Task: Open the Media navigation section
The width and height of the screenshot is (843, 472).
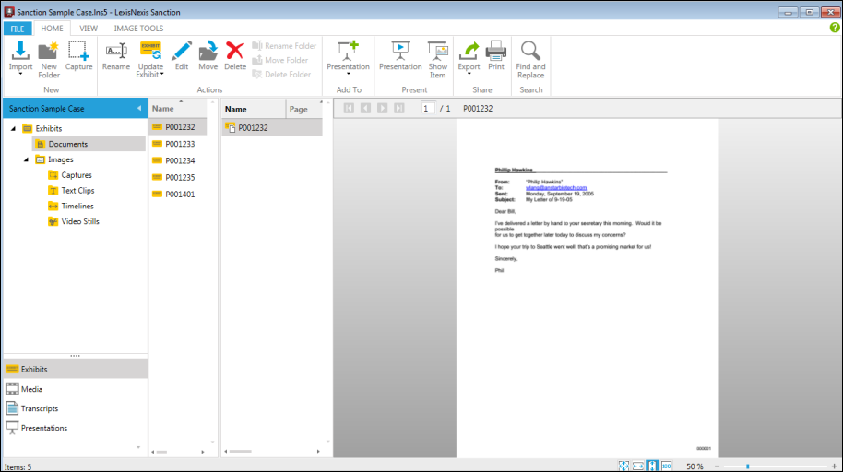Action: point(76,389)
